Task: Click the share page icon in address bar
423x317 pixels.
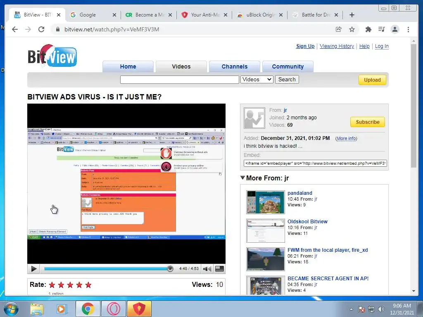Action: (x=339, y=29)
